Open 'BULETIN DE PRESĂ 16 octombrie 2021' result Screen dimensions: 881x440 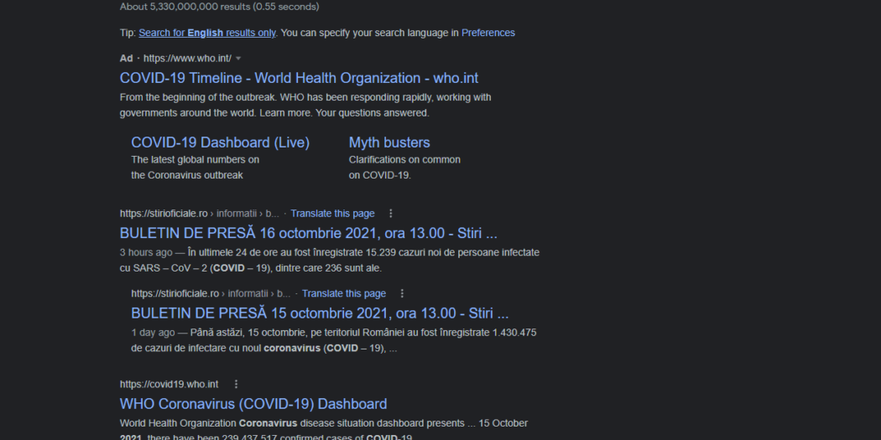308,233
